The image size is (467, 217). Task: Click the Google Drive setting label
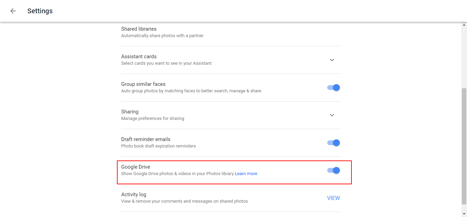pyautogui.click(x=136, y=167)
